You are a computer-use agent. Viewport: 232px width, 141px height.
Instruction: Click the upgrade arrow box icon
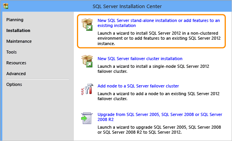tap(87, 118)
